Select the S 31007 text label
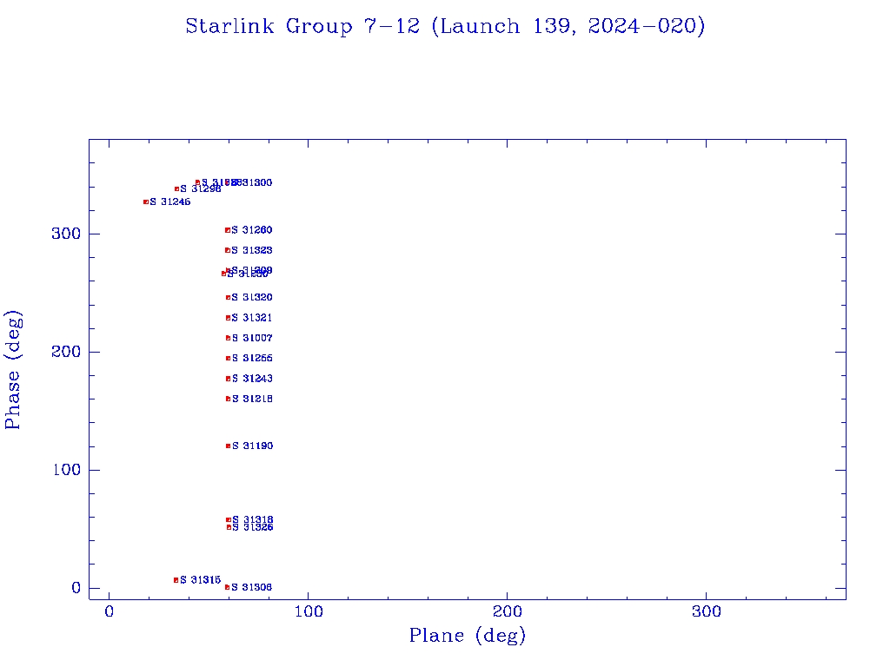 (252, 338)
